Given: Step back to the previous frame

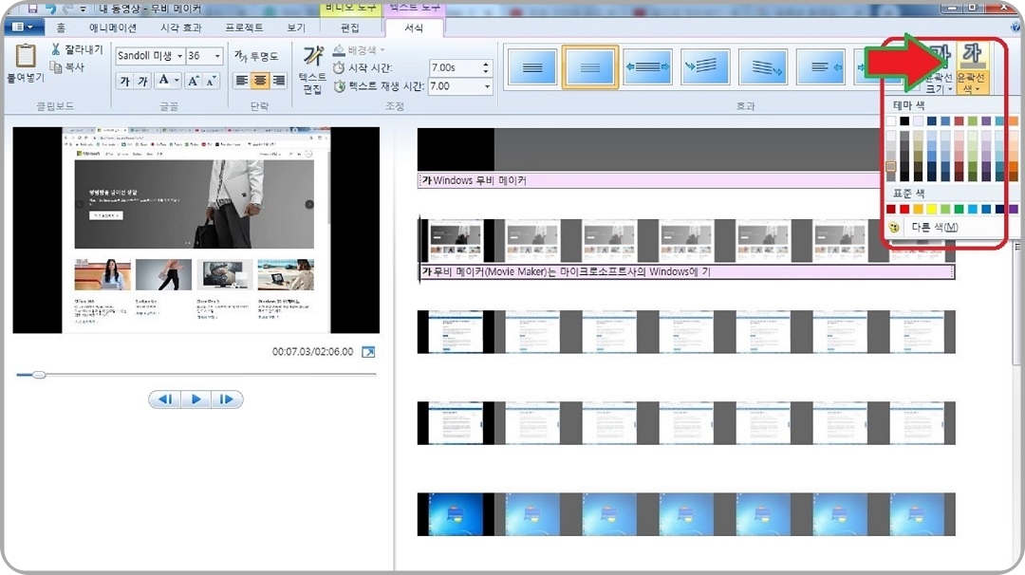Looking at the screenshot, I should (x=165, y=399).
